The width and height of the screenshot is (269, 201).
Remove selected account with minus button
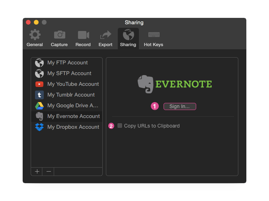[49, 171]
